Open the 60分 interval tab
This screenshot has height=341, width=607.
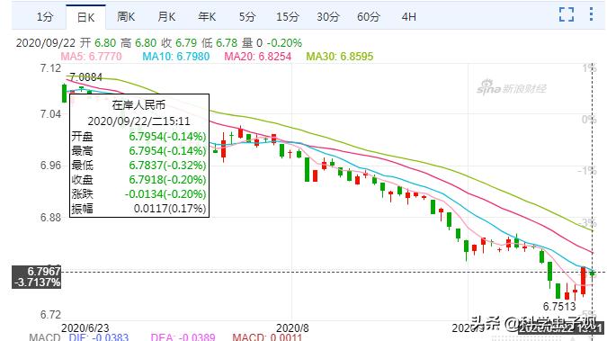(x=369, y=17)
